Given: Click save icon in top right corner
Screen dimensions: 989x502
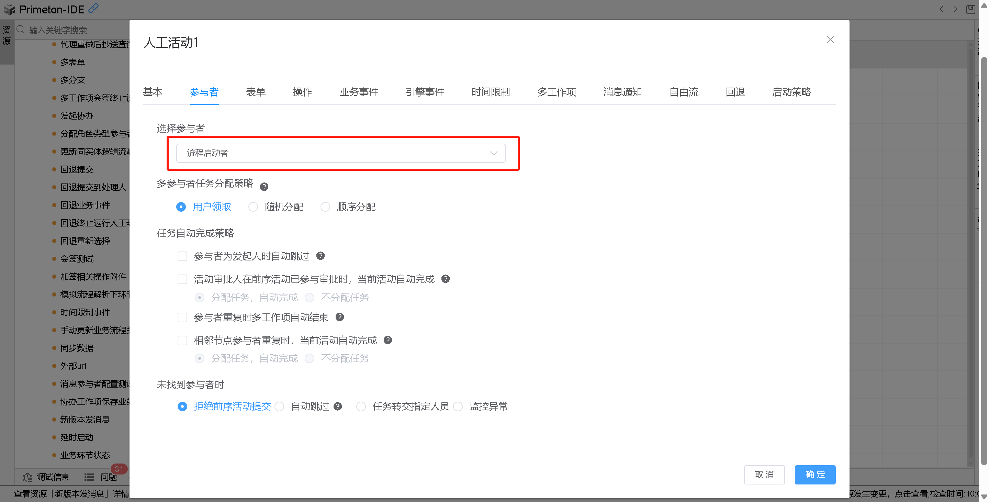Looking at the screenshot, I should click(970, 9).
